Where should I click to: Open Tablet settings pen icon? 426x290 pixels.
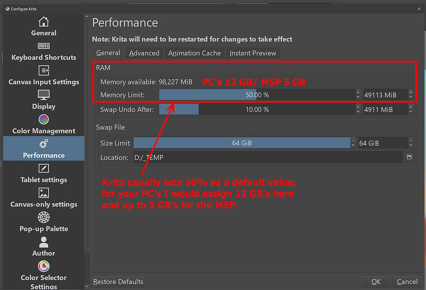(x=43, y=168)
